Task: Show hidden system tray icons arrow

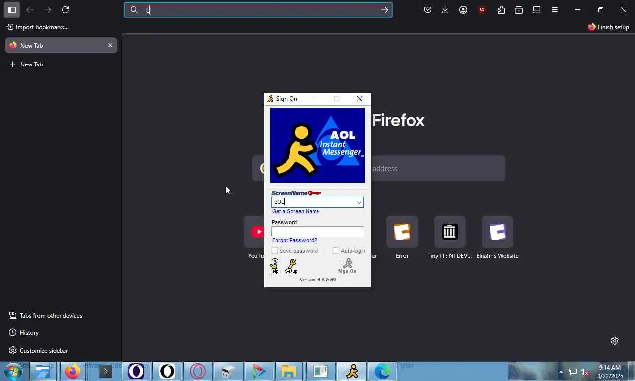Action: pos(561,372)
